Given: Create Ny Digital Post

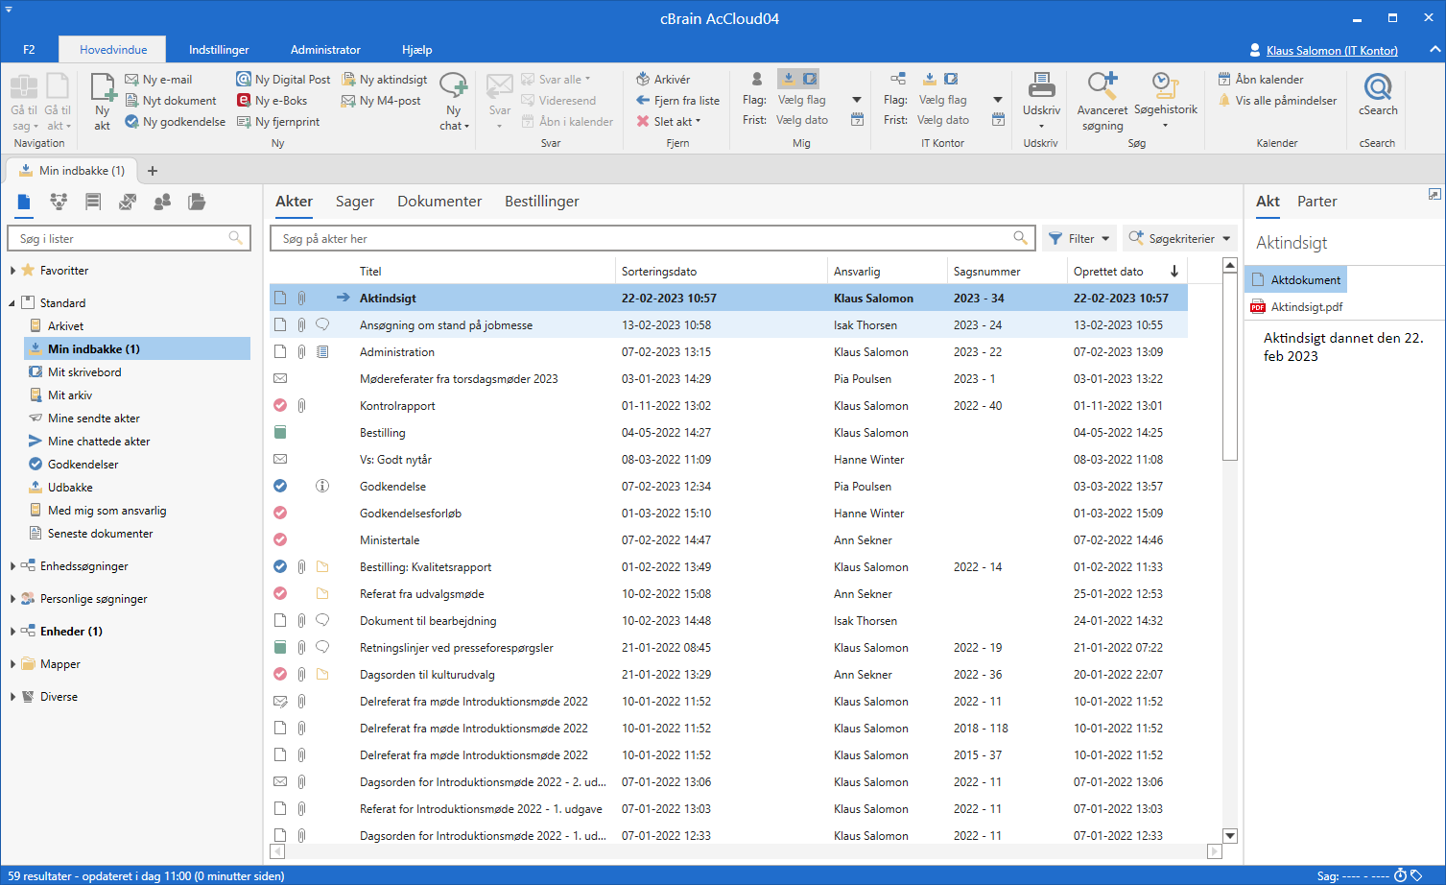Looking at the screenshot, I should [284, 80].
